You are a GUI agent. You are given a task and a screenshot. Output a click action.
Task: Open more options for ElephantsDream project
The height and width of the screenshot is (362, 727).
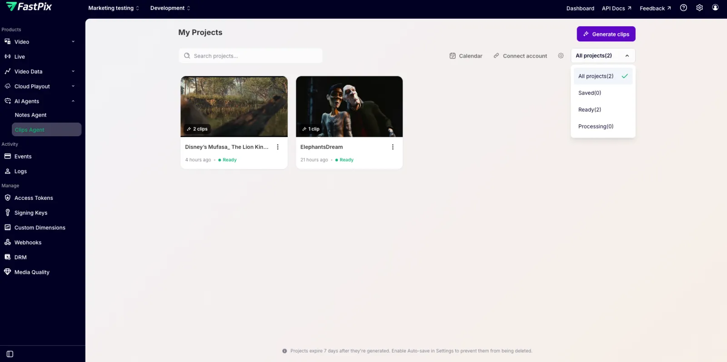coord(393,147)
